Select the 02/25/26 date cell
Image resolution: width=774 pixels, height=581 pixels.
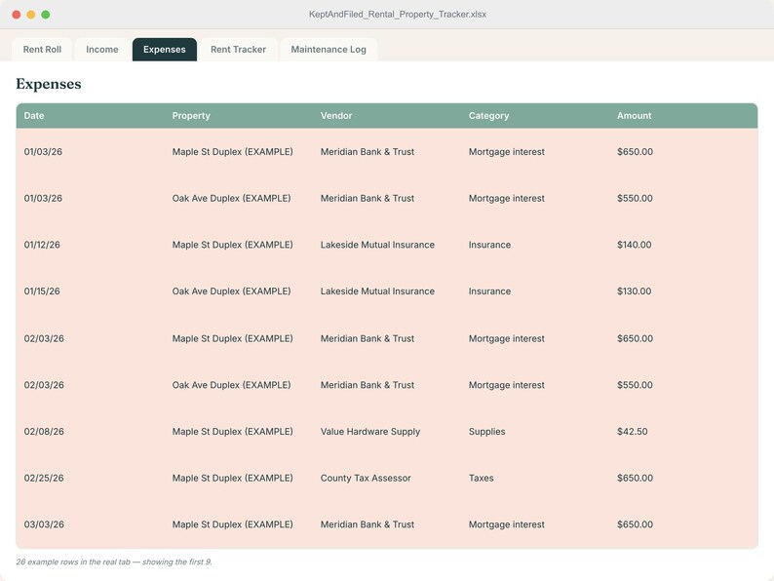point(44,478)
